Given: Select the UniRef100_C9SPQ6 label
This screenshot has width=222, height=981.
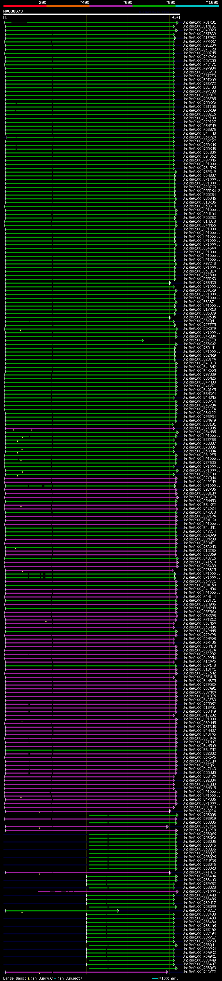Looking at the screenshot, I should pos(199,489).
